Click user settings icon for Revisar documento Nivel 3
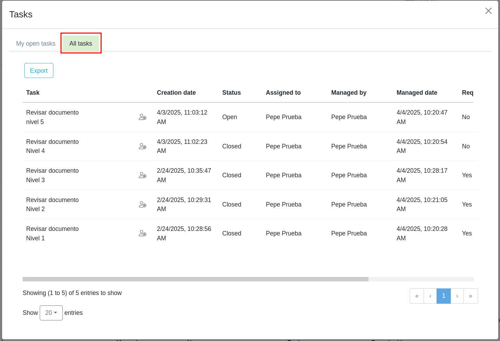 (142, 175)
